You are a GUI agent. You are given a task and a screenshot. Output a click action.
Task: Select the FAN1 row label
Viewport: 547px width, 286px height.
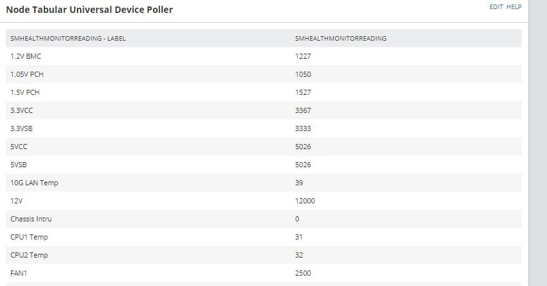(19, 274)
